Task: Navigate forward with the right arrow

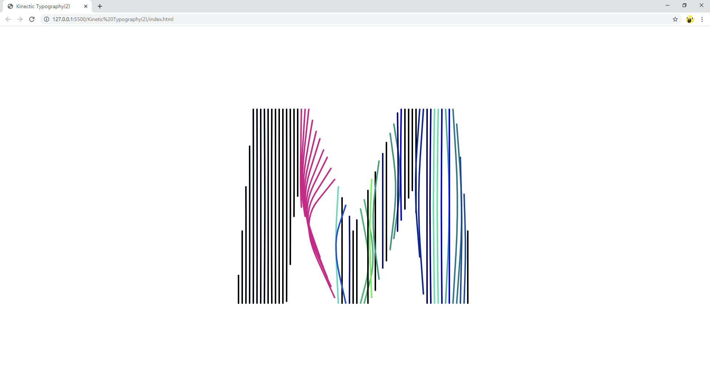Action: point(20,19)
